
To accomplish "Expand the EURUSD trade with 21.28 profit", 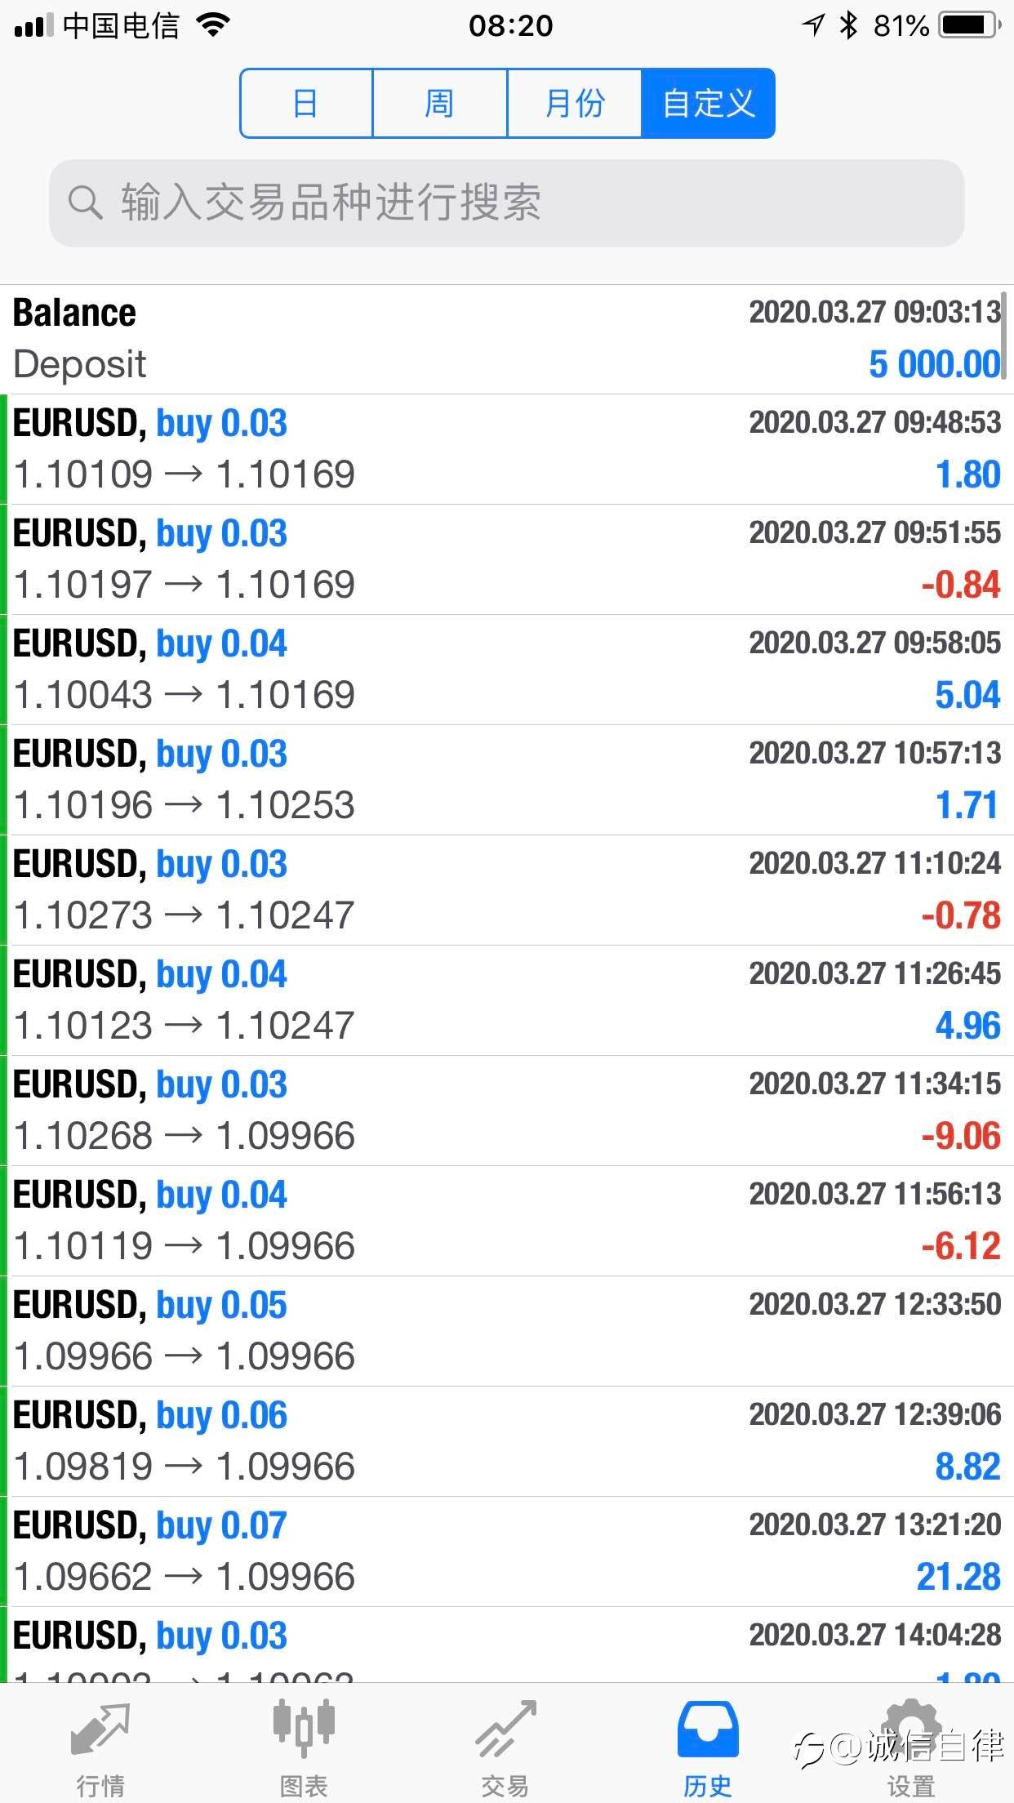I will (x=506, y=1551).
